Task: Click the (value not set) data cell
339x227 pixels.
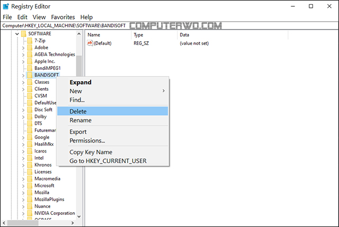Action: 194,43
